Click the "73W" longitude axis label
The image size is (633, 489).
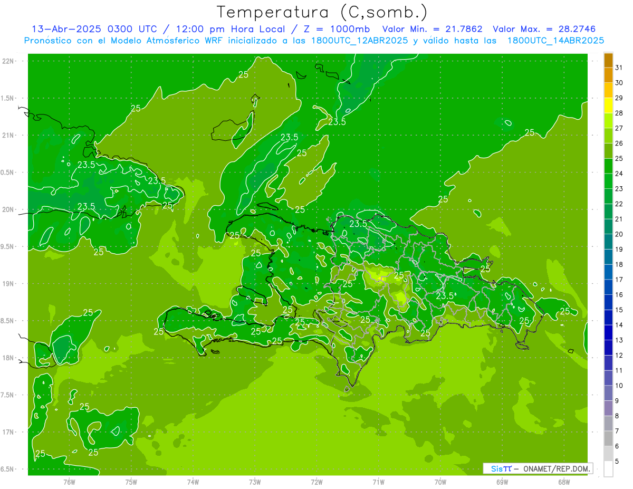point(255,482)
